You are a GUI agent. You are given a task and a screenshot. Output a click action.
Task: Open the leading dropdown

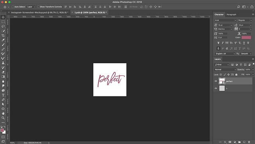pyautogui.click(x=251, y=25)
